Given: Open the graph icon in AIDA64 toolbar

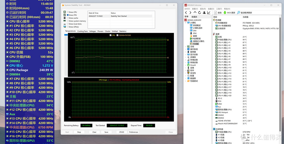Looking at the screenshot, I should 209,13.
